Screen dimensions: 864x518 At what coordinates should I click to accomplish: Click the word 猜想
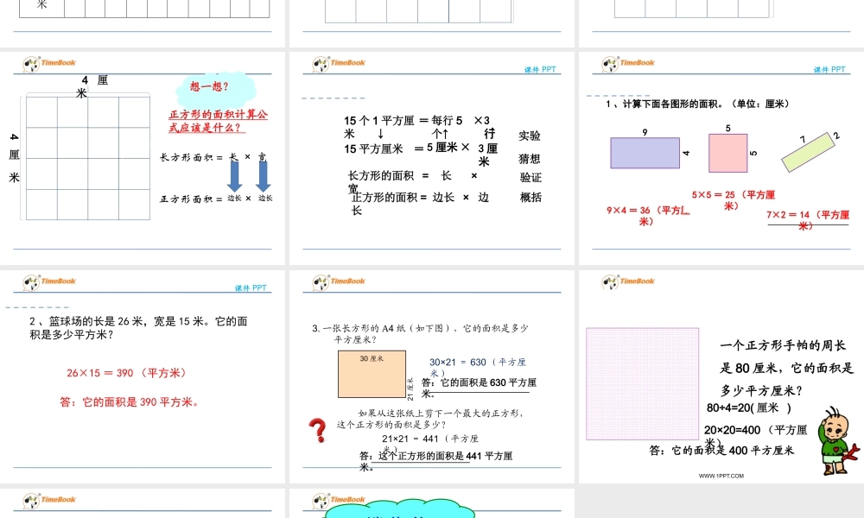[x=530, y=159]
